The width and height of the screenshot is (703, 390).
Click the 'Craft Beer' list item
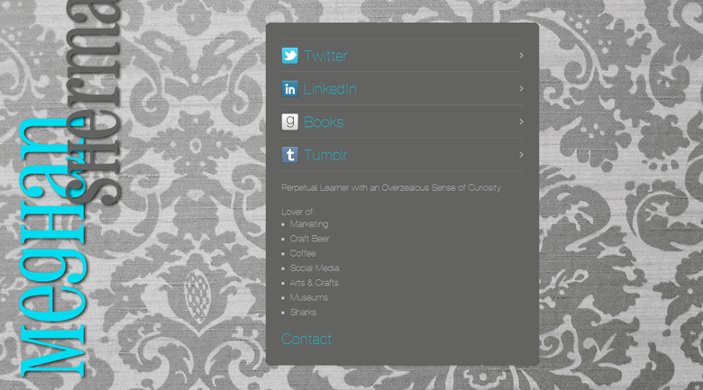(309, 239)
